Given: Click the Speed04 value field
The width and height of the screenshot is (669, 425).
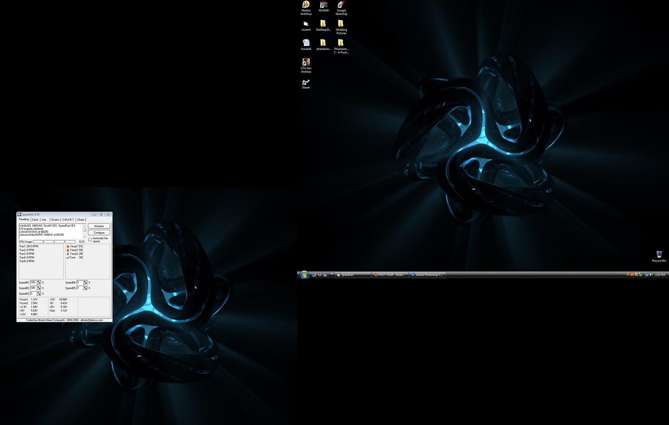Looking at the screenshot, I should pyautogui.click(x=80, y=283).
